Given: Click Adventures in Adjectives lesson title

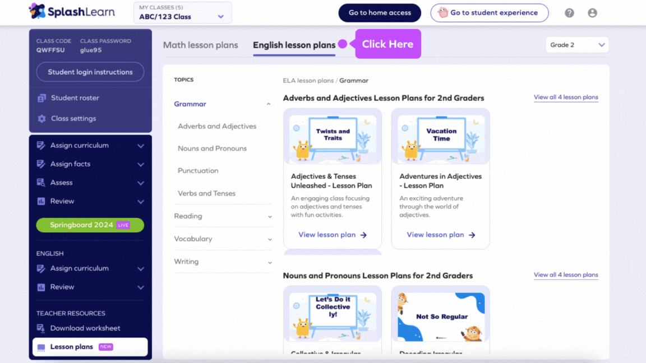Looking at the screenshot, I should pos(440,181).
